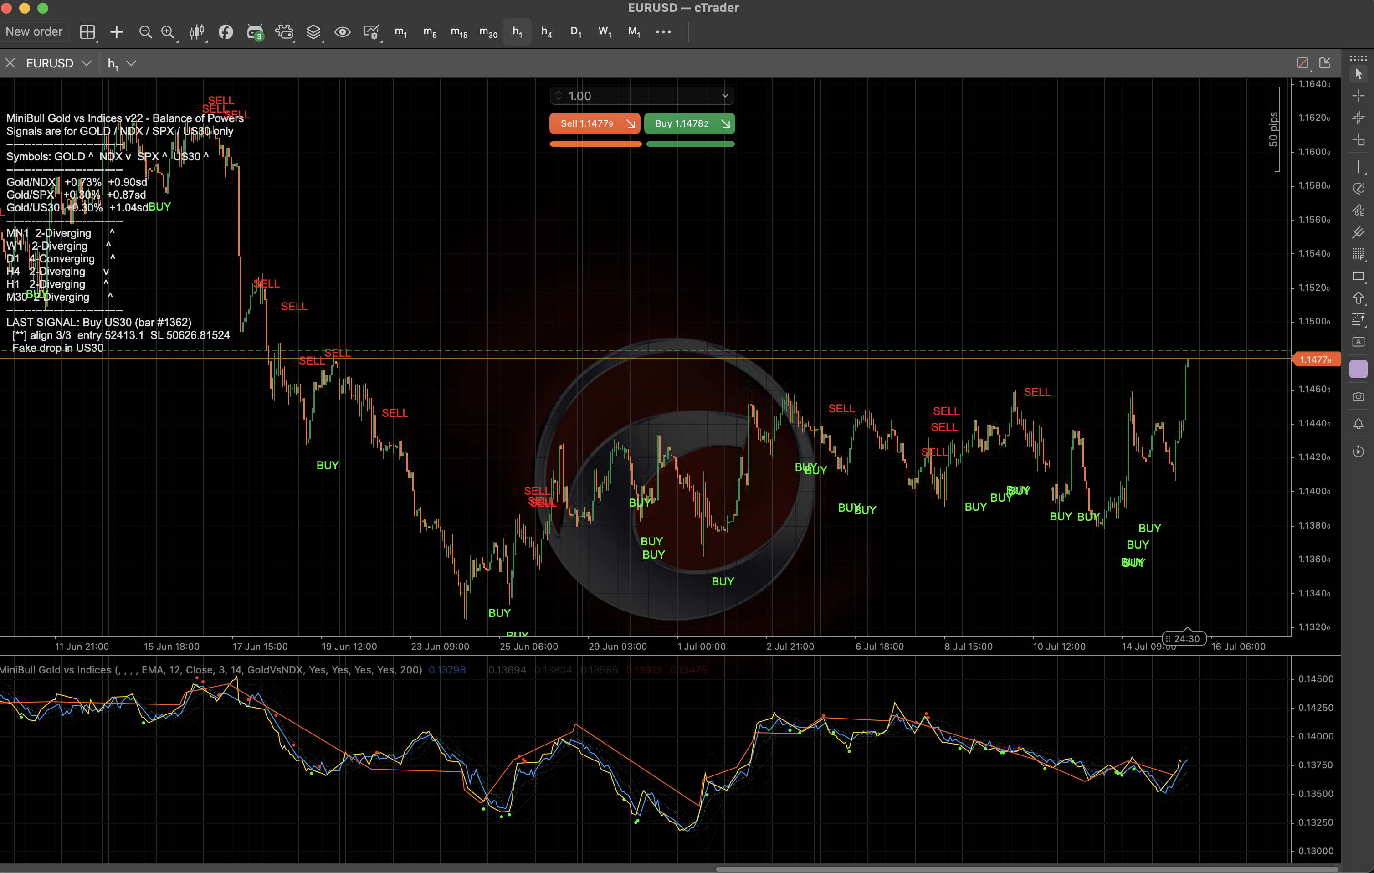Click the 0.13798 indicator value
Image resolution: width=1374 pixels, height=873 pixels.
[447, 670]
